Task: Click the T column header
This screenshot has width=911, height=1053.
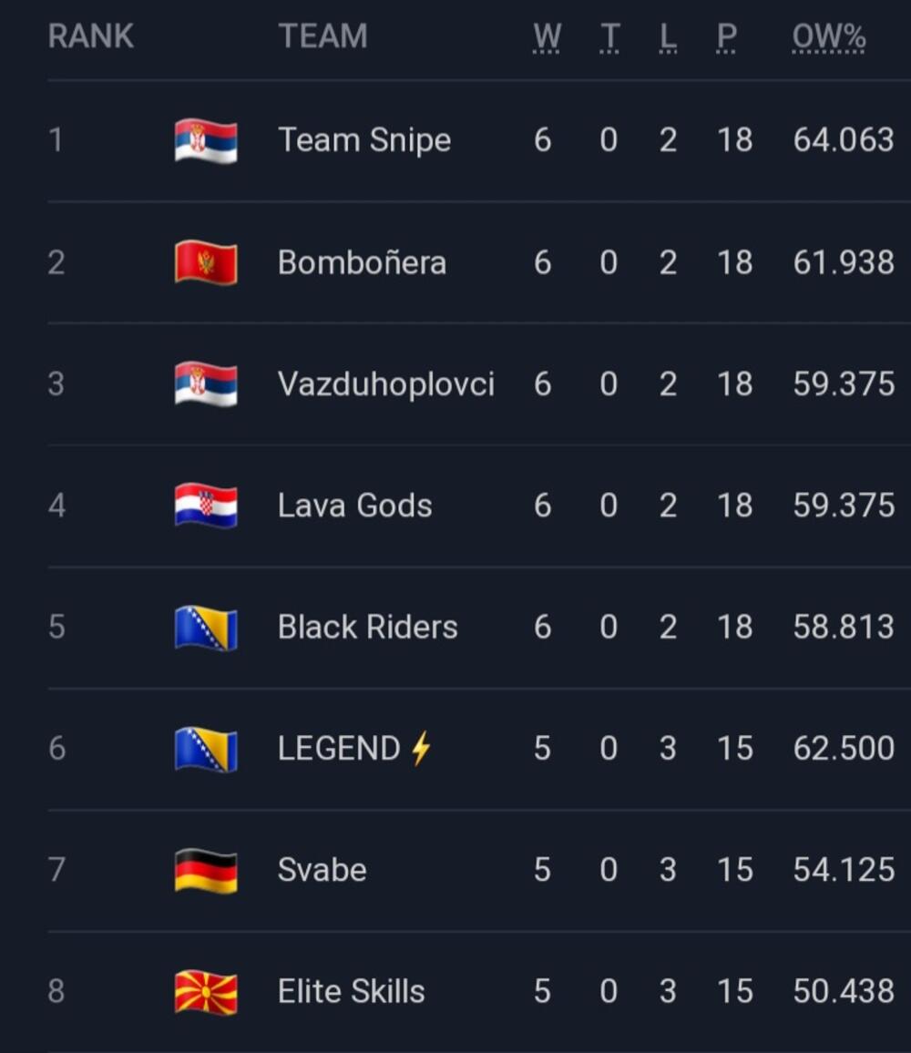Action: tap(609, 36)
